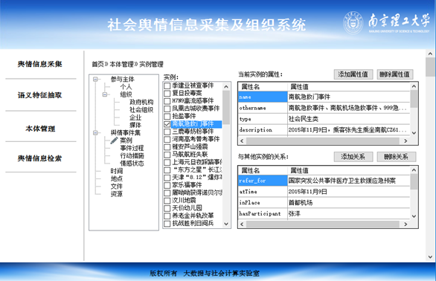Click up arrow of instance list scrollbar
Viewport: 436px width, 281px height.
coord(226,87)
